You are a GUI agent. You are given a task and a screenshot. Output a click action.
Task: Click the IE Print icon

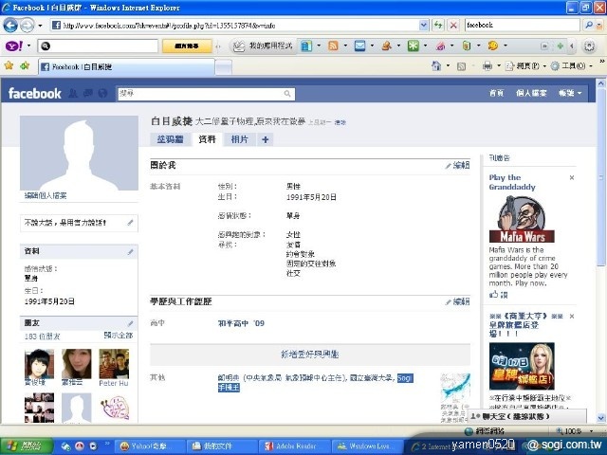[487, 66]
